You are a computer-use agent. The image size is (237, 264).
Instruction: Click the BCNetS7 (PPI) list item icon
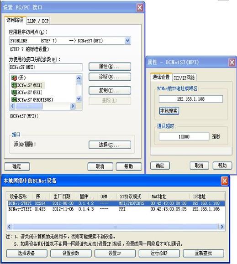[x=14, y=93]
